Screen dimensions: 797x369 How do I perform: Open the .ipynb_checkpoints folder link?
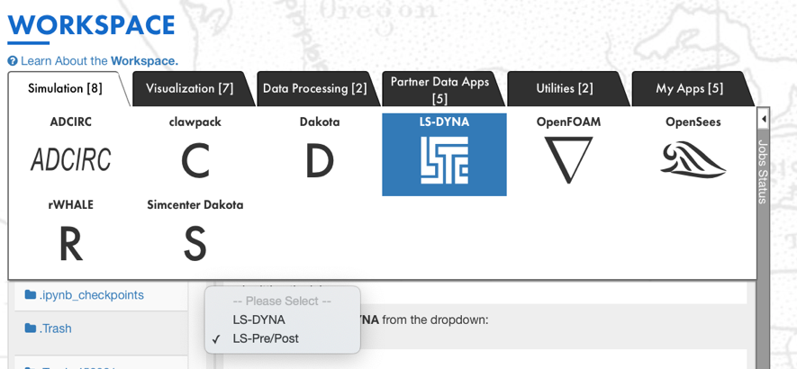click(92, 295)
